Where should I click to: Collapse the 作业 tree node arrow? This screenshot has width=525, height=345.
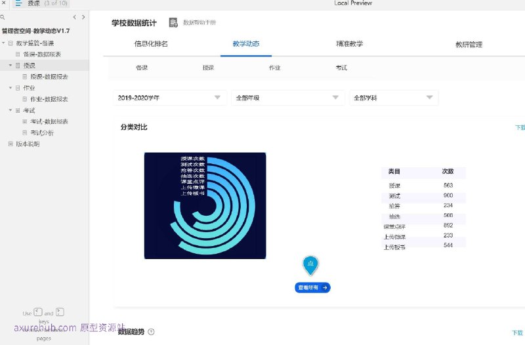click(x=10, y=88)
